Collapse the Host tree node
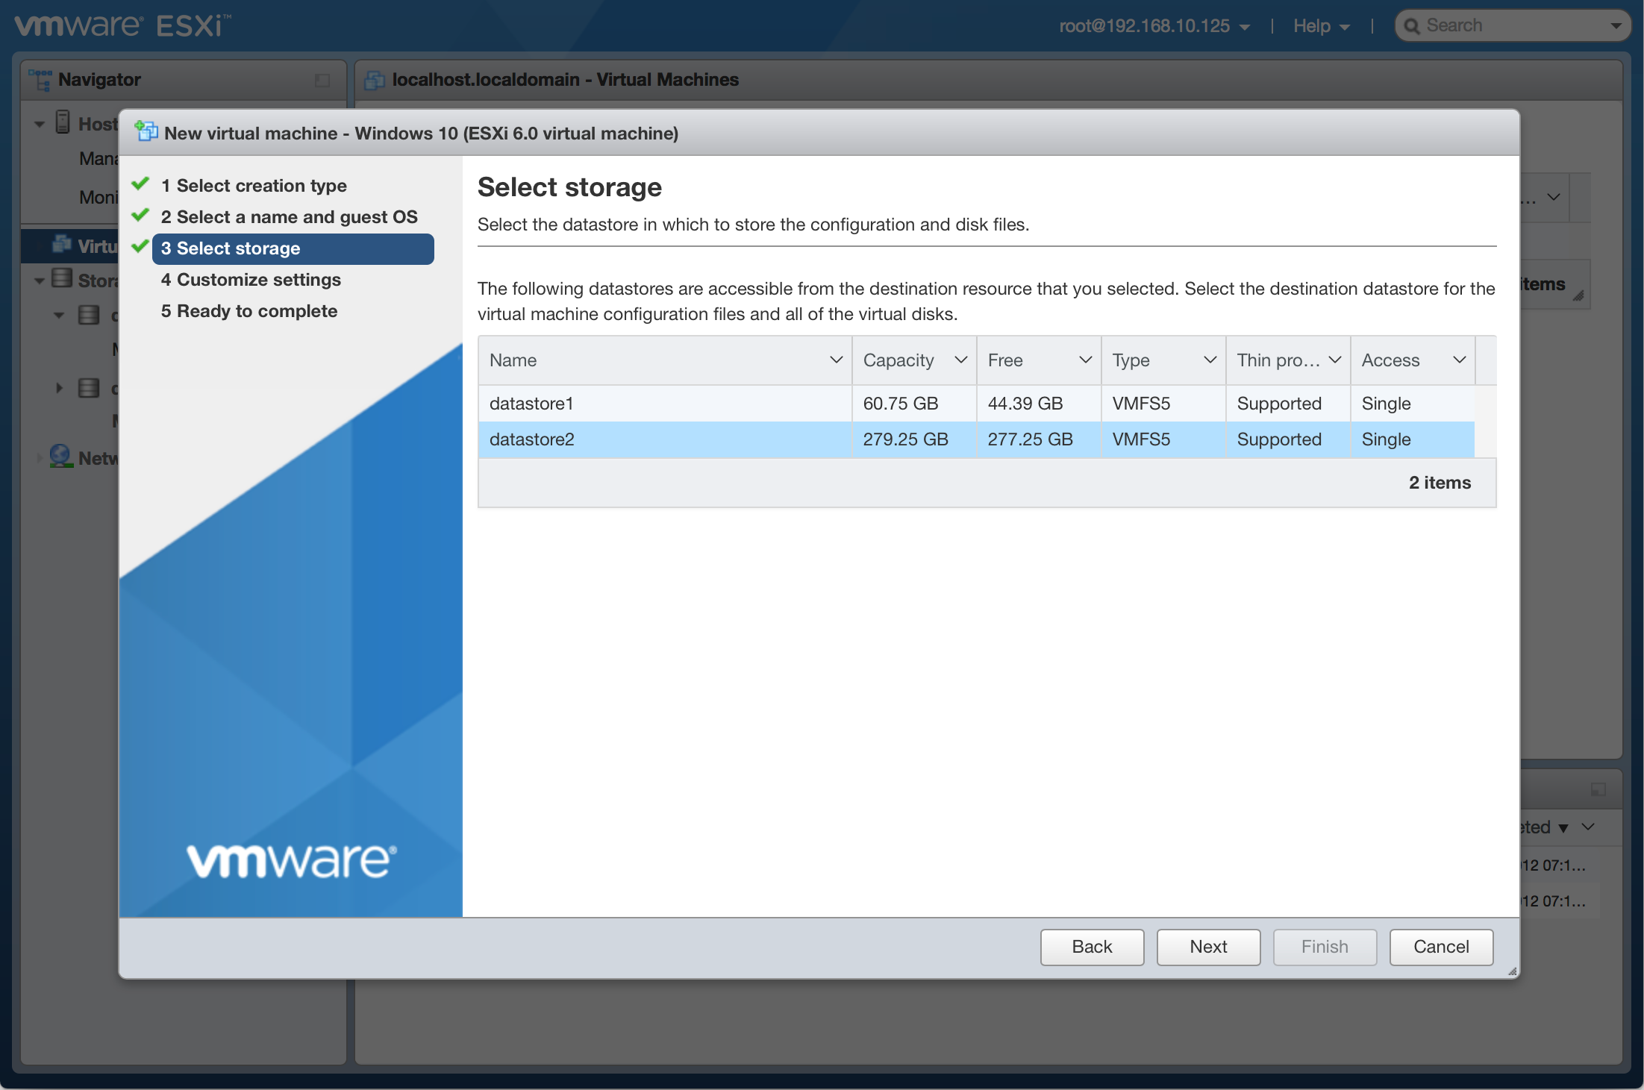The height and width of the screenshot is (1090, 1644). point(40,124)
